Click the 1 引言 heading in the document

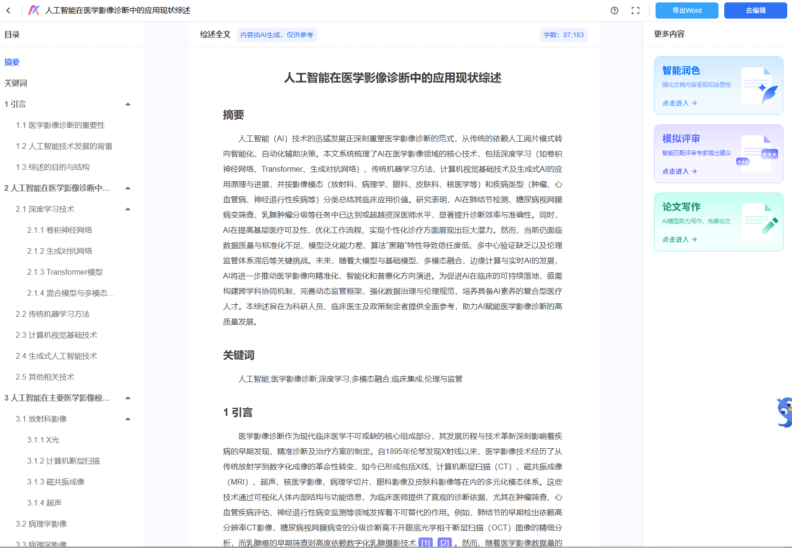coord(238,413)
